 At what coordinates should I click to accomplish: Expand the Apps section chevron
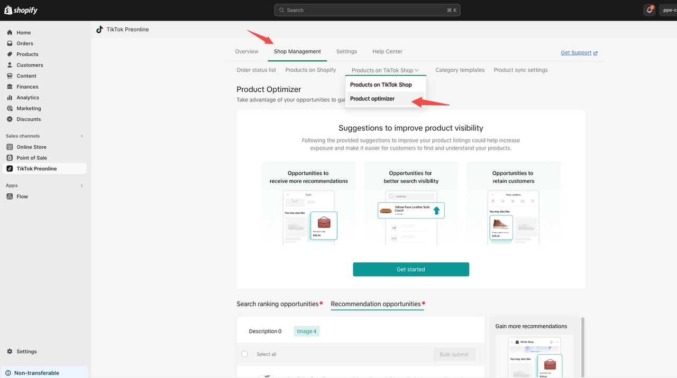[81, 186]
